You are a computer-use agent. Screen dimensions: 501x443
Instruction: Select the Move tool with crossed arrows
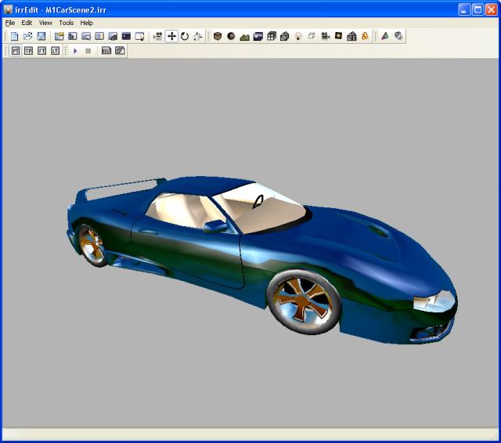pos(171,37)
